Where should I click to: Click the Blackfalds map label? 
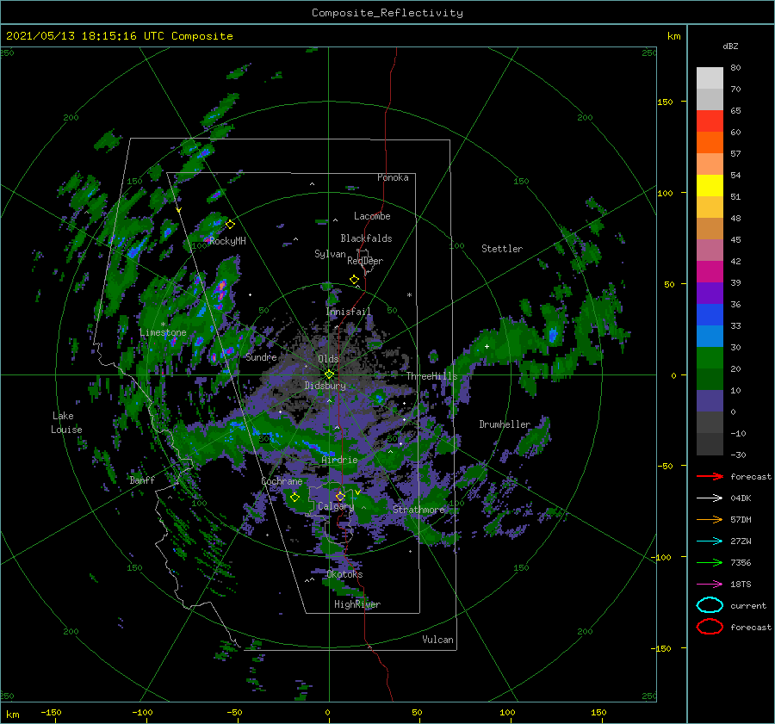click(366, 238)
